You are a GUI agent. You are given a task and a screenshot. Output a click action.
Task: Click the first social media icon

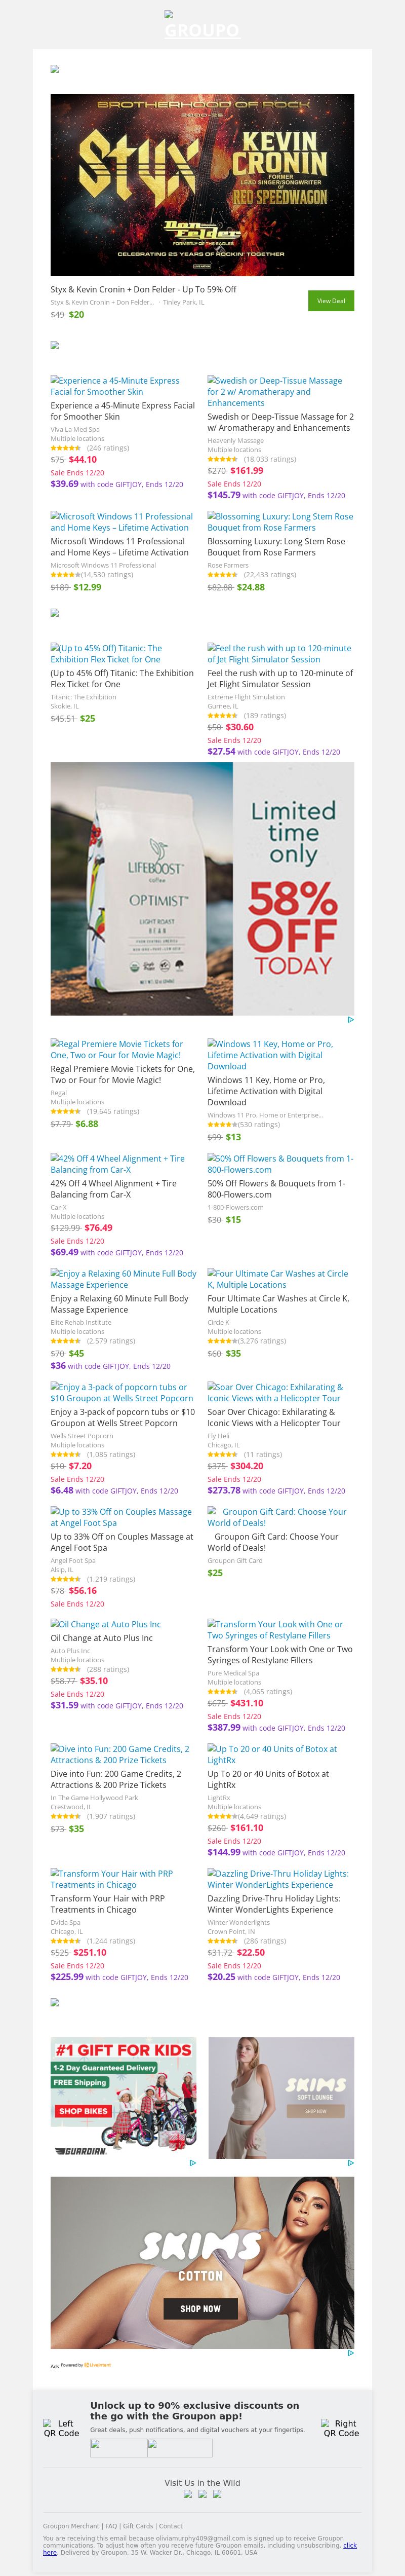(x=189, y=2495)
